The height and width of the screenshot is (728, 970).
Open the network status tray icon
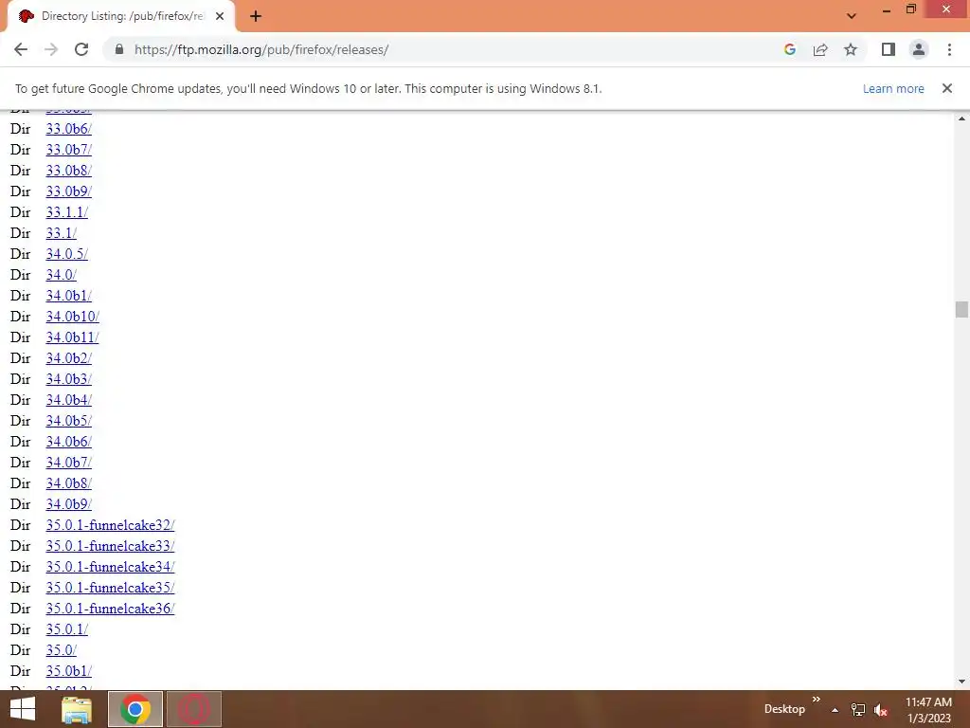pyautogui.click(x=858, y=710)
